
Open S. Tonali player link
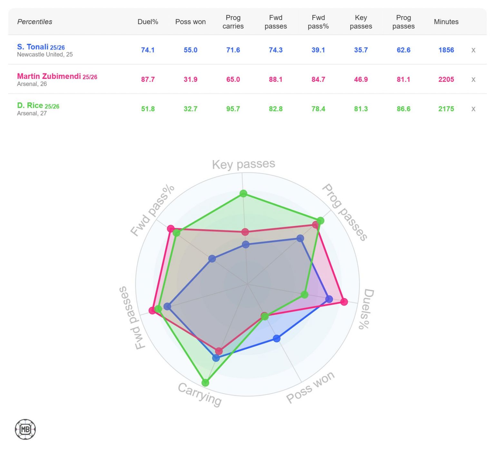tap(33, 47)
